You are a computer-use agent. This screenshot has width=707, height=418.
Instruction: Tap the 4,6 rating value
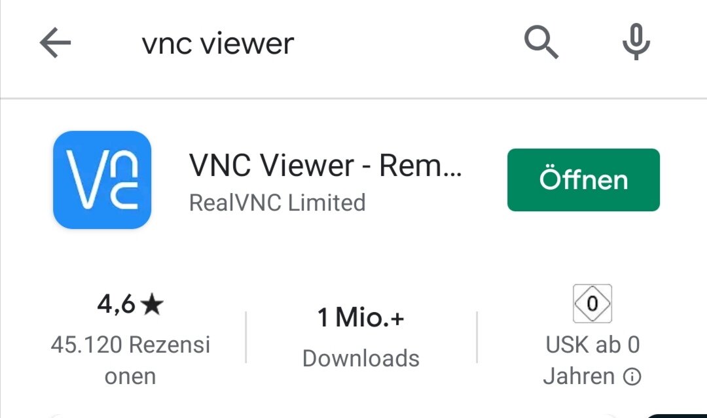click(x=116, y=304)
